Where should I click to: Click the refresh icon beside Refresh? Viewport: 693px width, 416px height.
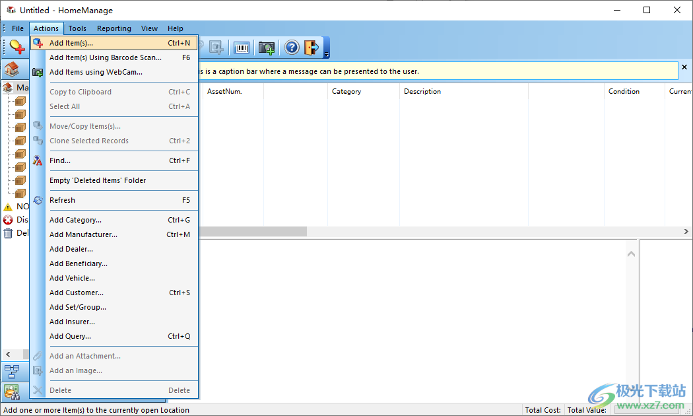38,200
